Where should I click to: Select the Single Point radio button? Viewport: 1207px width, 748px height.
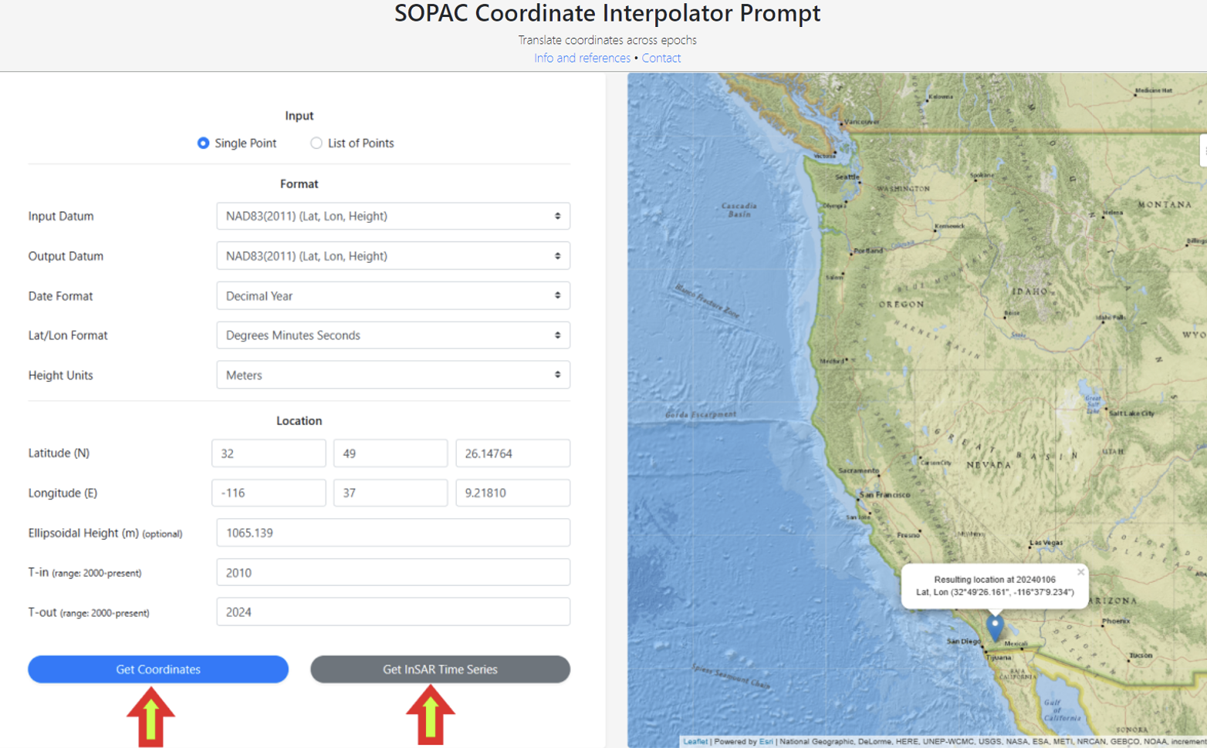203,143
